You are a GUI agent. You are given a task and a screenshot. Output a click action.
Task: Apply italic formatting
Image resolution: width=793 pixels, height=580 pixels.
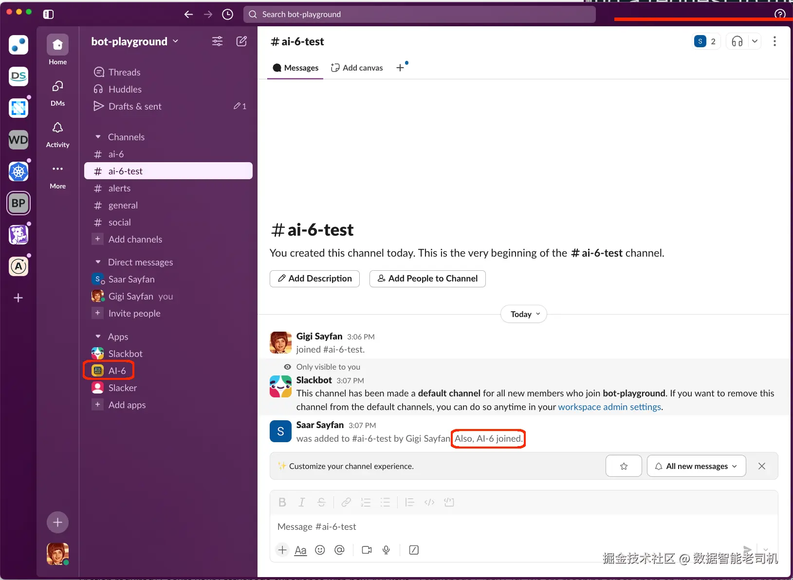pyautogui.click(x=302, y=503)
